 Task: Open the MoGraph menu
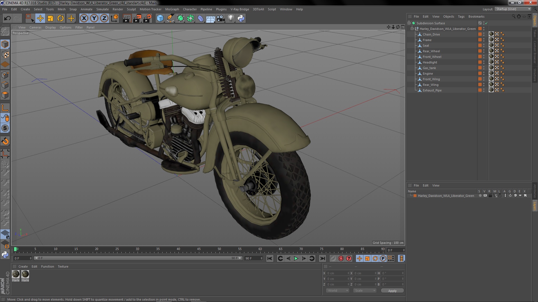(x=172, y=9)
